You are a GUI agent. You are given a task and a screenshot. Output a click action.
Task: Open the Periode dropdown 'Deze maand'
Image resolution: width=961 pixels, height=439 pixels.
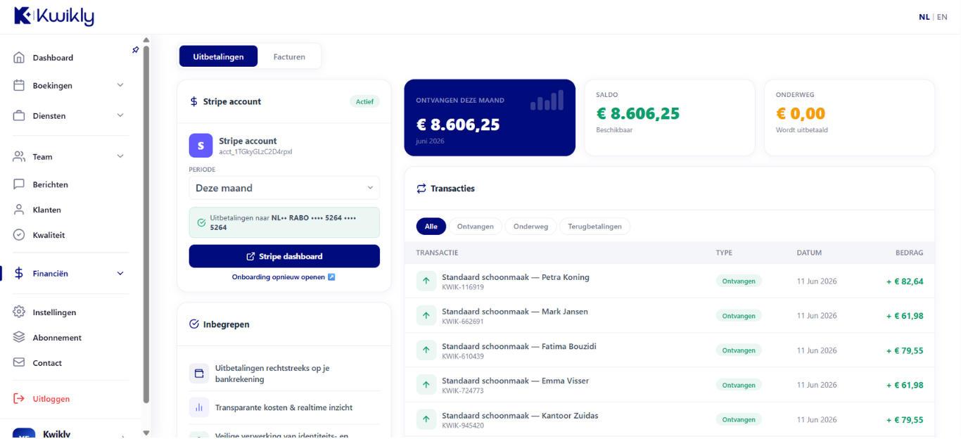(x=284, y=188)
